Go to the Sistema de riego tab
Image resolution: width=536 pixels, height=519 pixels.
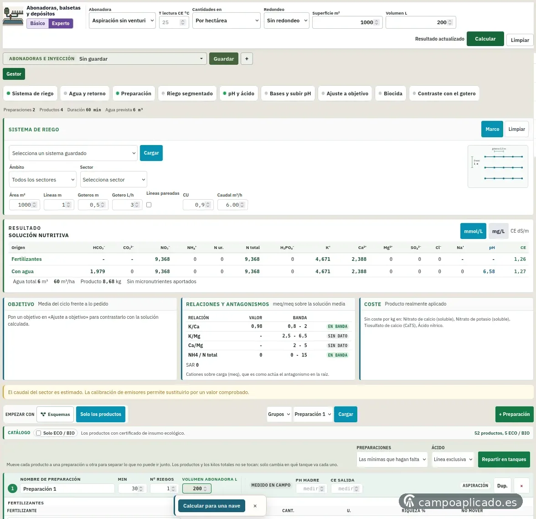30,93
